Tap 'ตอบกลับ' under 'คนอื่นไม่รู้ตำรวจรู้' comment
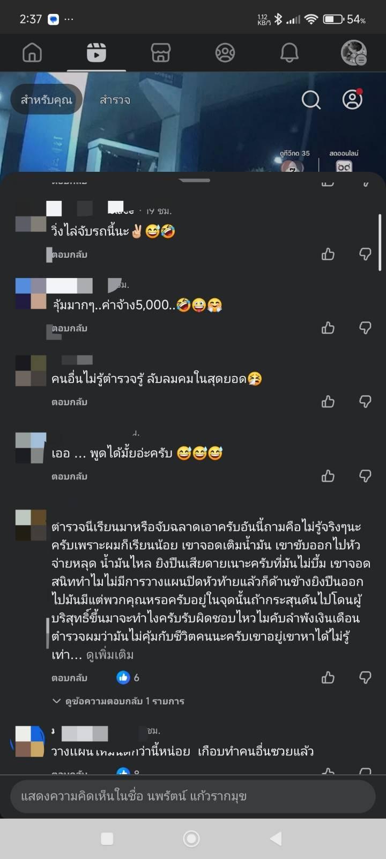The height and width of the screenshot is (859, 386). point(69,402)
